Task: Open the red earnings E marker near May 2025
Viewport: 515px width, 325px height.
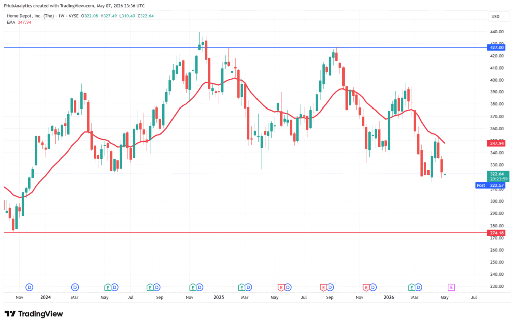Action: click(x=281, y=288)
